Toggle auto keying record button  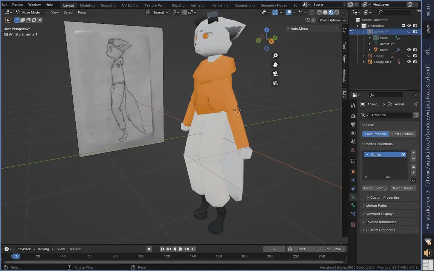pyautogui.click(x=149, y=249)
